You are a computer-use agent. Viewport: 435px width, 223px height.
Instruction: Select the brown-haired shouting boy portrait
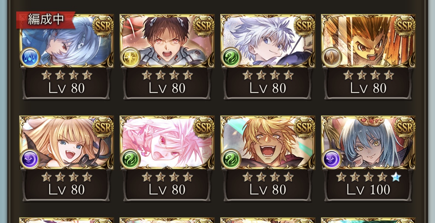[167, 41]
